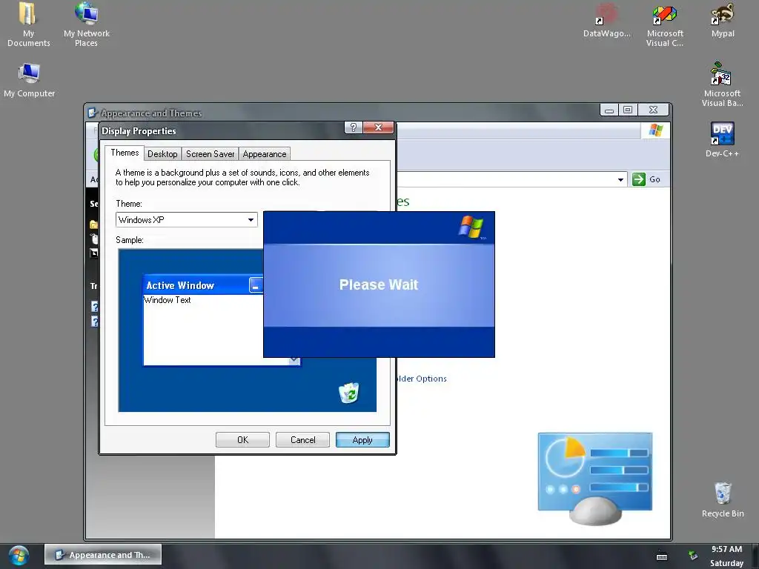Launch Mypal browser desktop shortcut
Screen dimensions: 759x569
pos(723,20)
